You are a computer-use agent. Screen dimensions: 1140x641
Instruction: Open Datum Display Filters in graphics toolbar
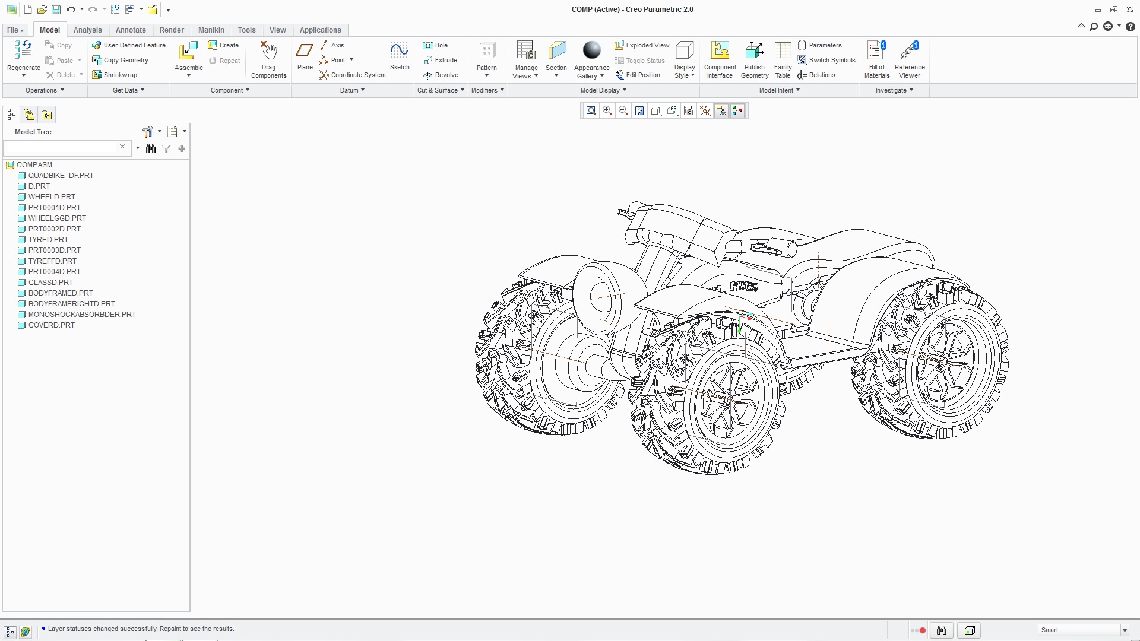tap(705, 111)
